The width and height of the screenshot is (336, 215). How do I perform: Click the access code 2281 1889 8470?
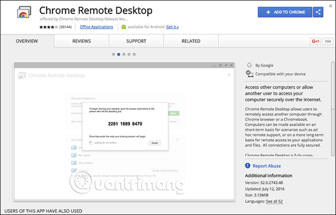(125, 124)
